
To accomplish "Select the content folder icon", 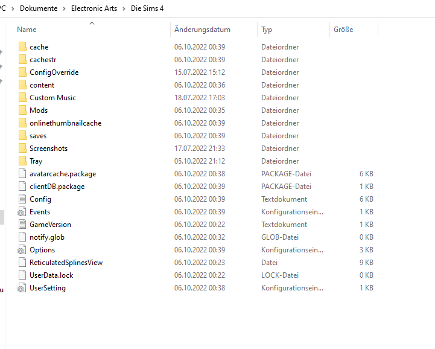I will click(22, 85).
